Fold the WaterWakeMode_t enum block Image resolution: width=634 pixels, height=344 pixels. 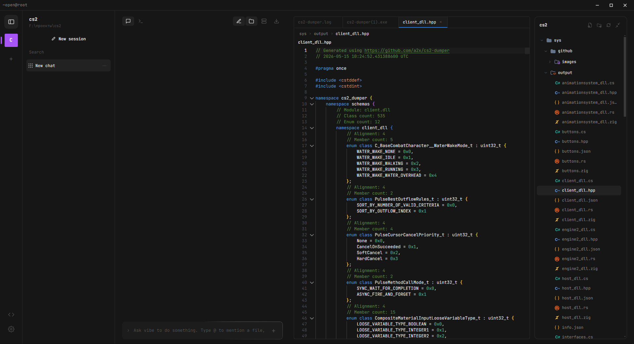point(312,146)
